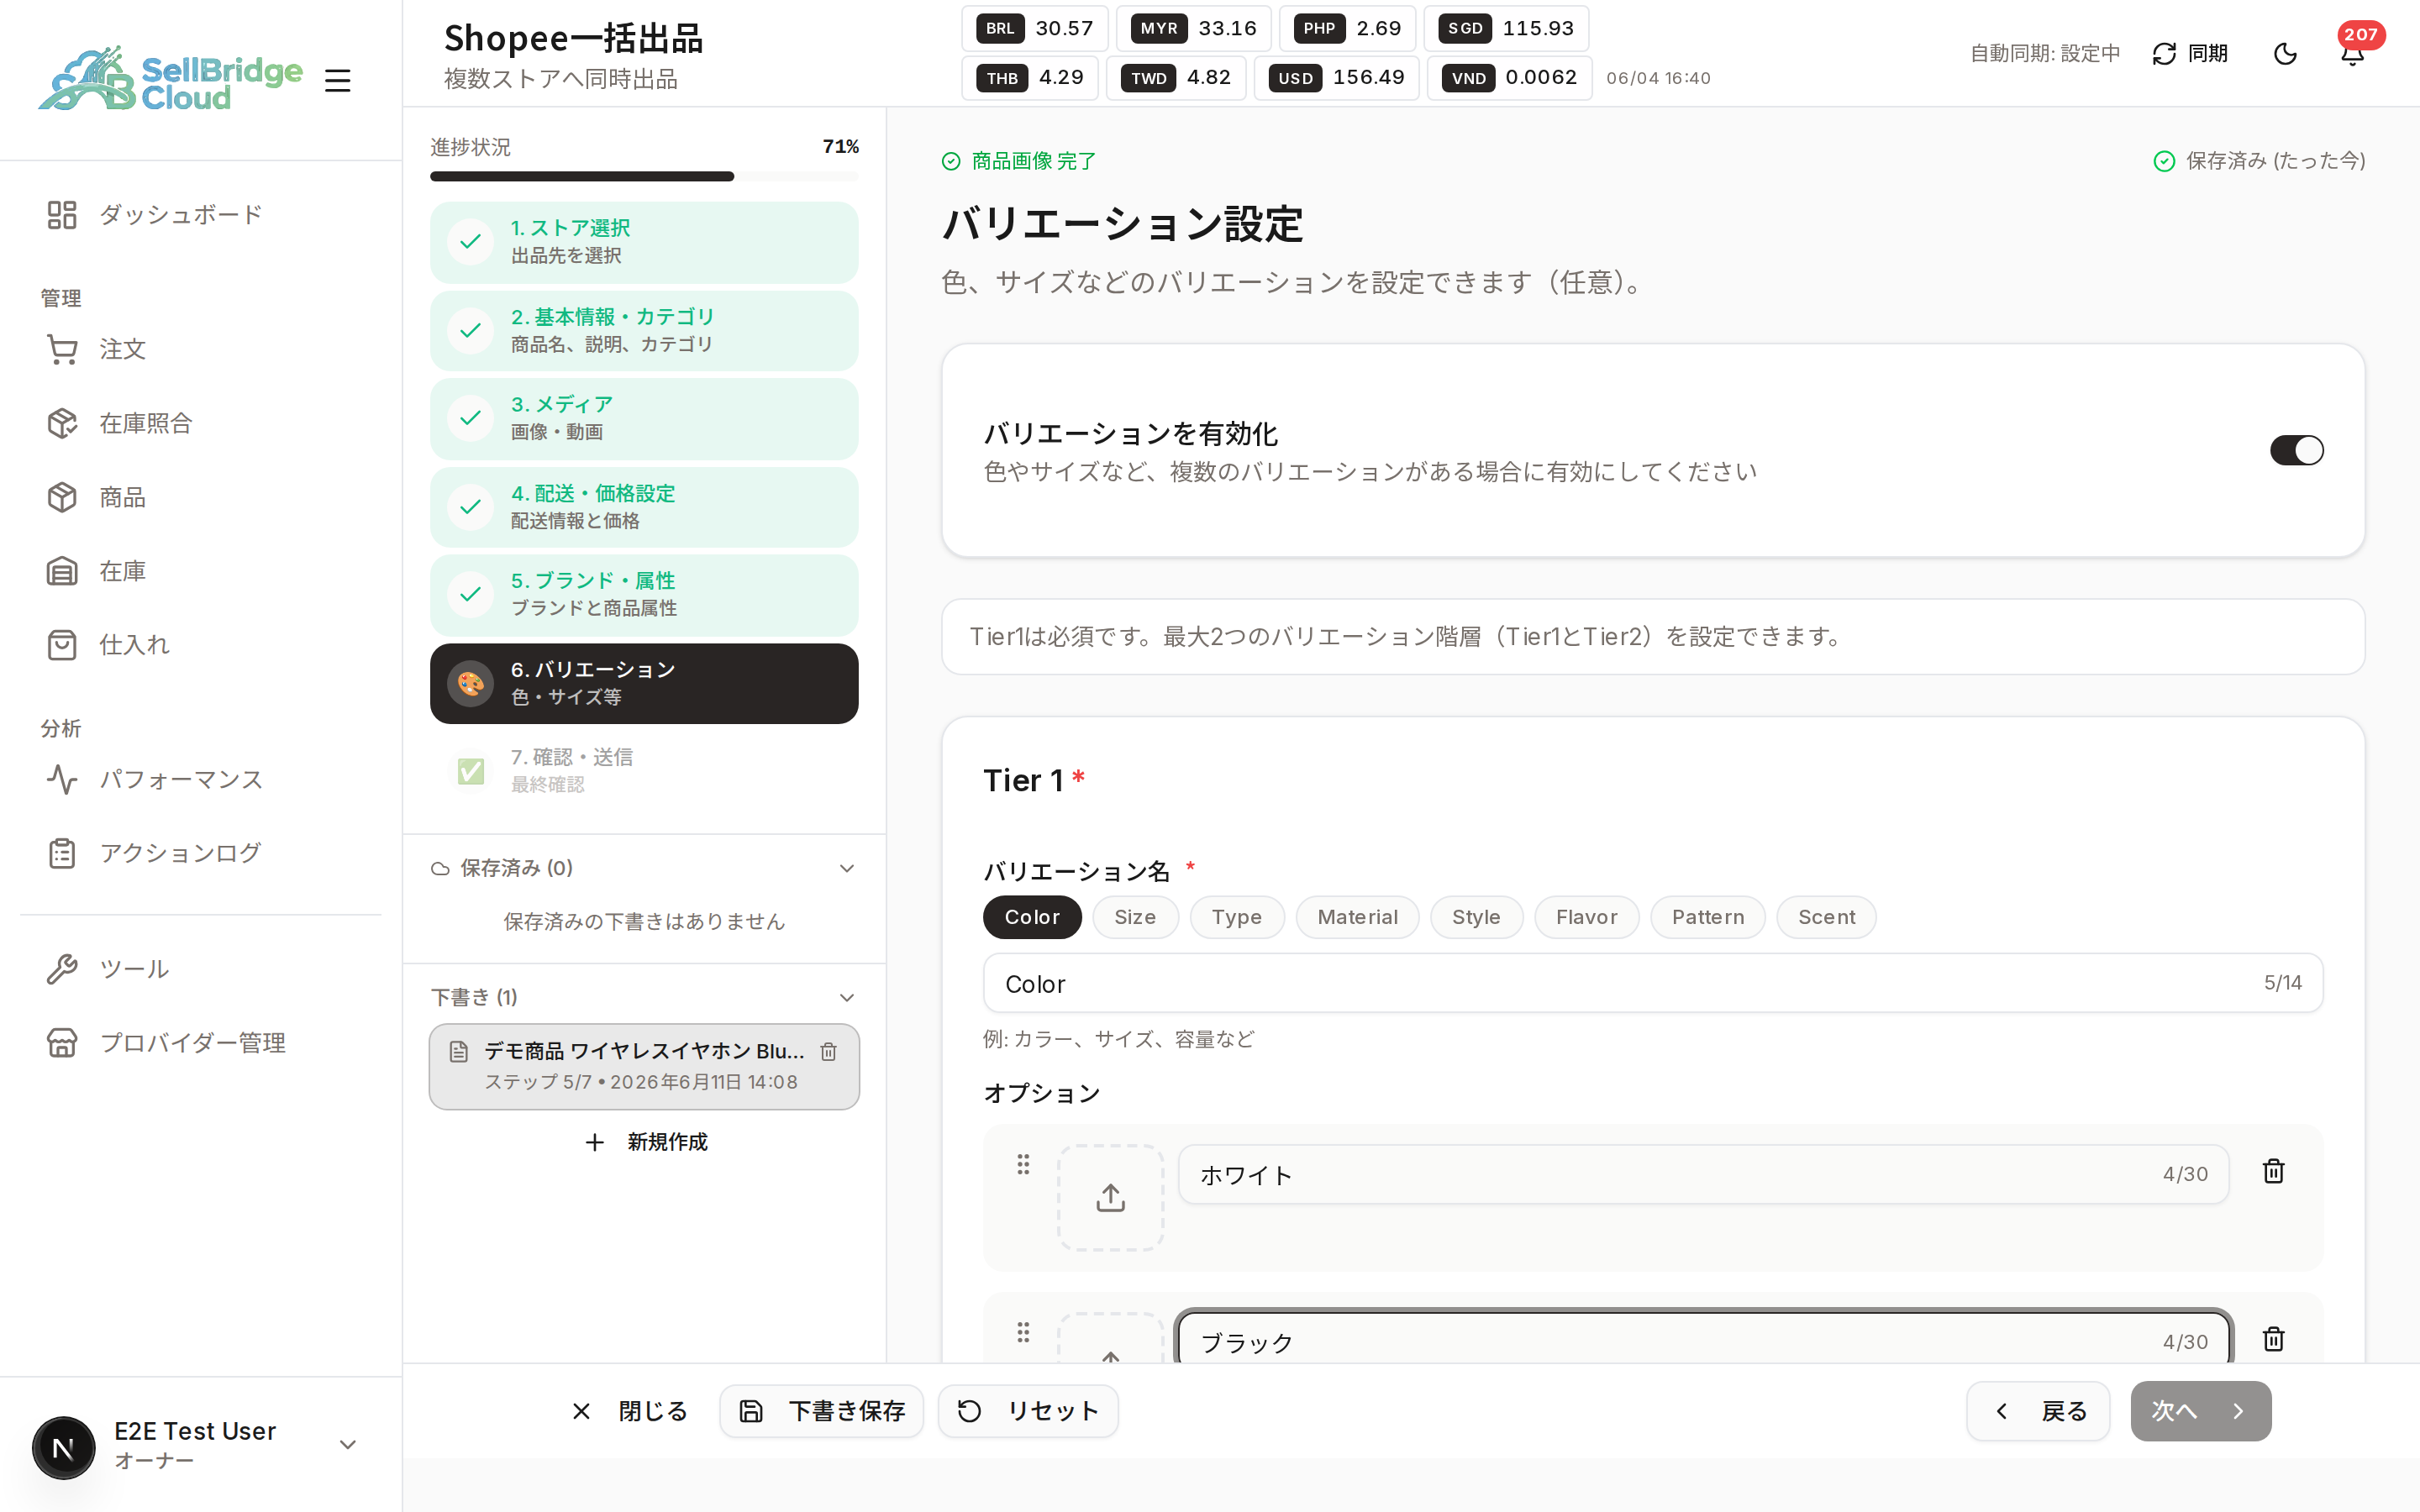Select step 6 バリエーション

point(644,683)
